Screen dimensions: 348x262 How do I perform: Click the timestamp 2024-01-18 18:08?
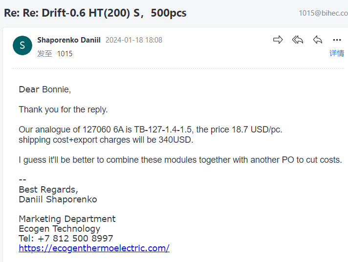coord(134,40)
